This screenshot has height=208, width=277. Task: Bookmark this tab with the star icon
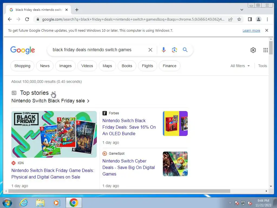[x=239, y=19]
